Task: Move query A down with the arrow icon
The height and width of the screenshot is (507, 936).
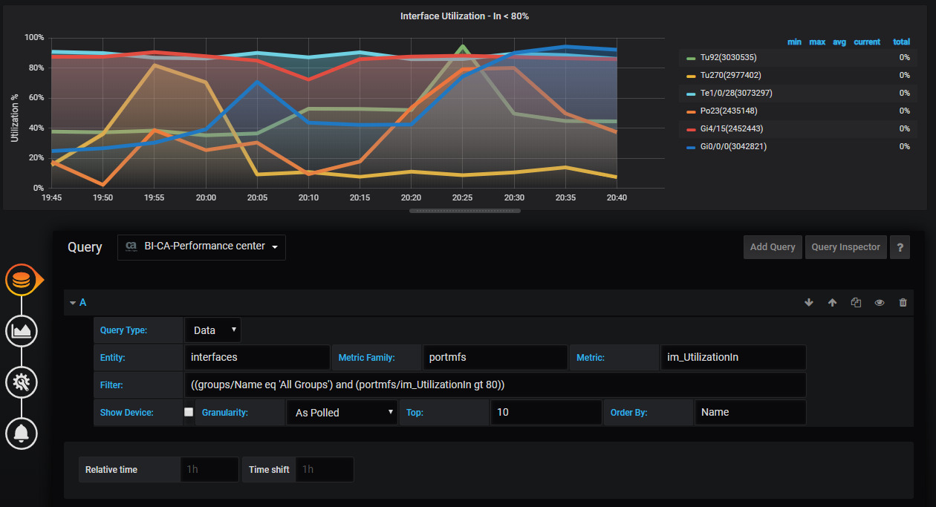Action: tap(809, 302)
